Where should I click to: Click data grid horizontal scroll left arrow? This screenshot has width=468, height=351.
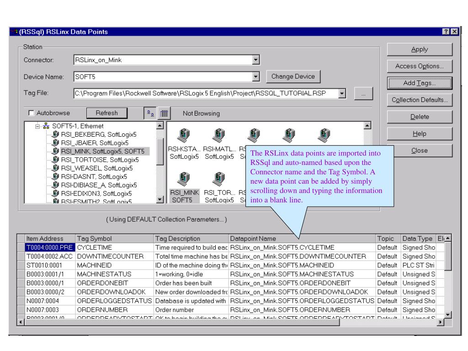(21, 322)
